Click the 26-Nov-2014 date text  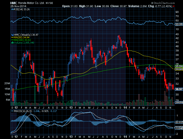click(18, 6)
